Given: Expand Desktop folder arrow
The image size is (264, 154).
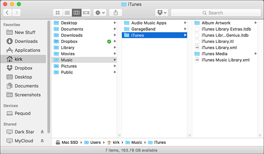Looking at the screenshot, I should pyautogui.click(x=115, y=23).
